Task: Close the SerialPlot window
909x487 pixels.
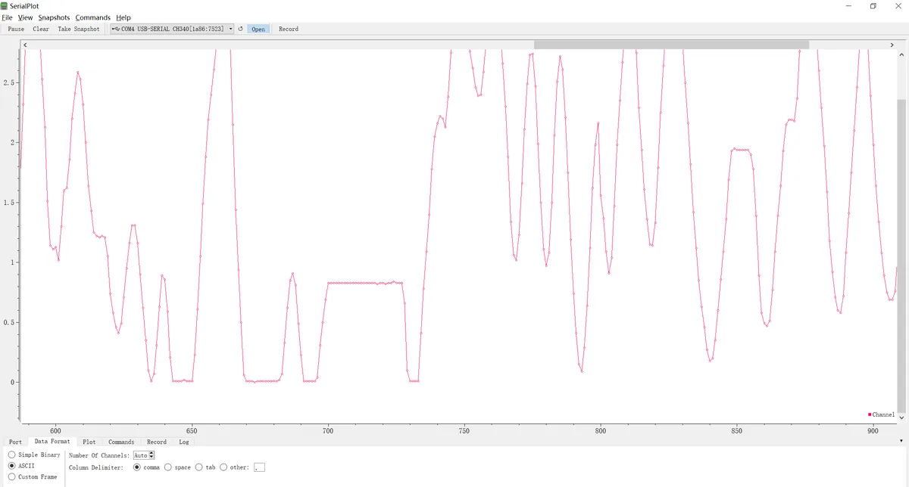Action: click(898, 5)
